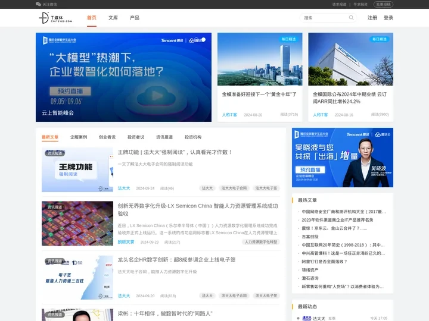This screenshot has width=429, height=321.
Task: Click the 注册 link
Action: tap(372, 18)
